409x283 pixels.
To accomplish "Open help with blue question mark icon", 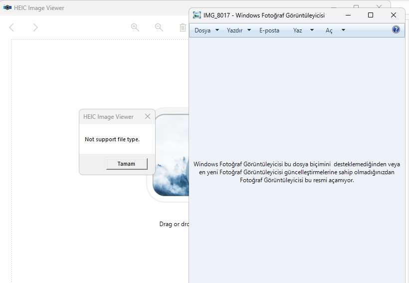I will click(x=396, y=30).
